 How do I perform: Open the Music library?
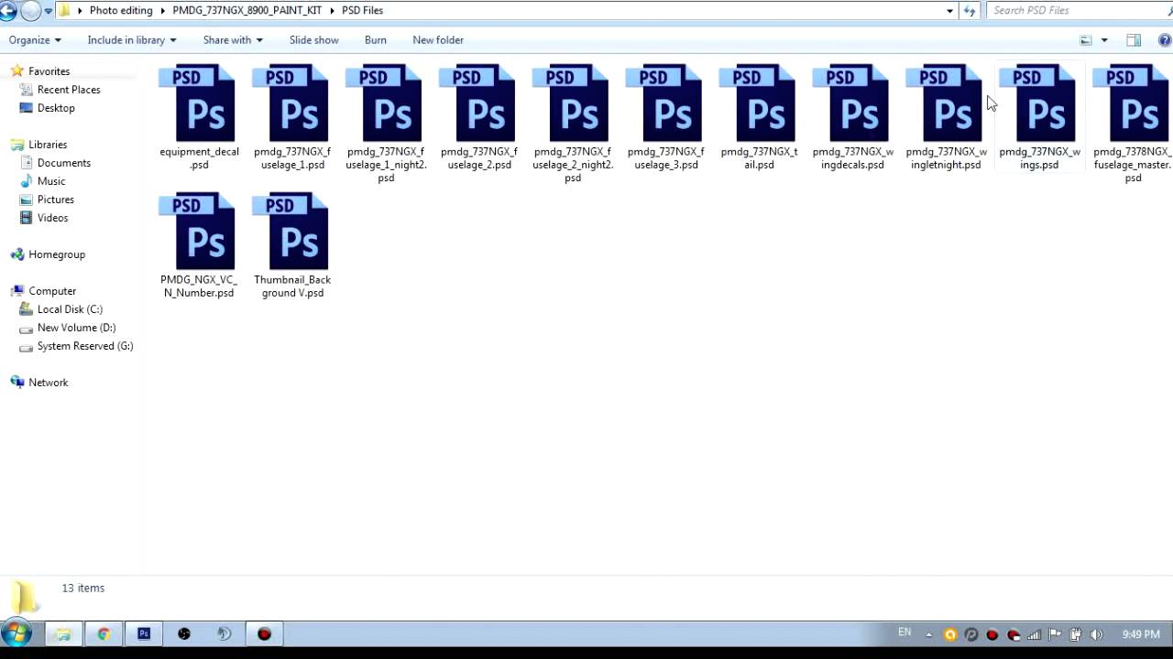click(x=51, y=181)
